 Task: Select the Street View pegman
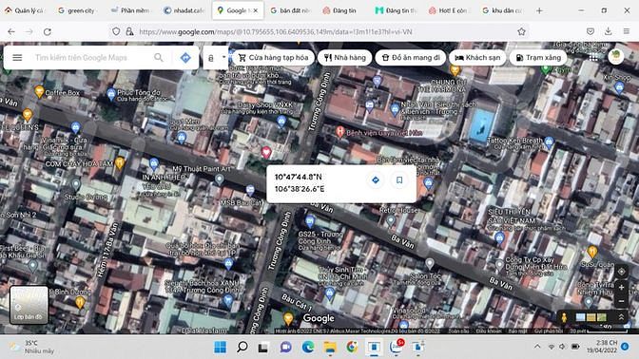[565, 317]
